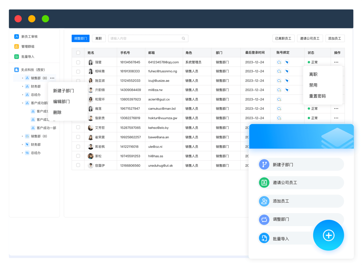The height and width of the screenshot is (265, 362).
Task: Click the 管理群组 yellow sidebar icon
Action: (x=16, y=47)
